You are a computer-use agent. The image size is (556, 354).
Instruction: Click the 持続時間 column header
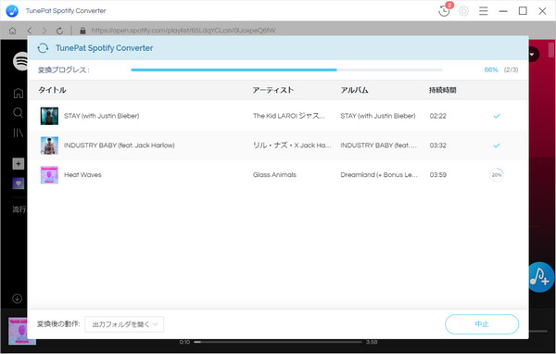point(443,90)
